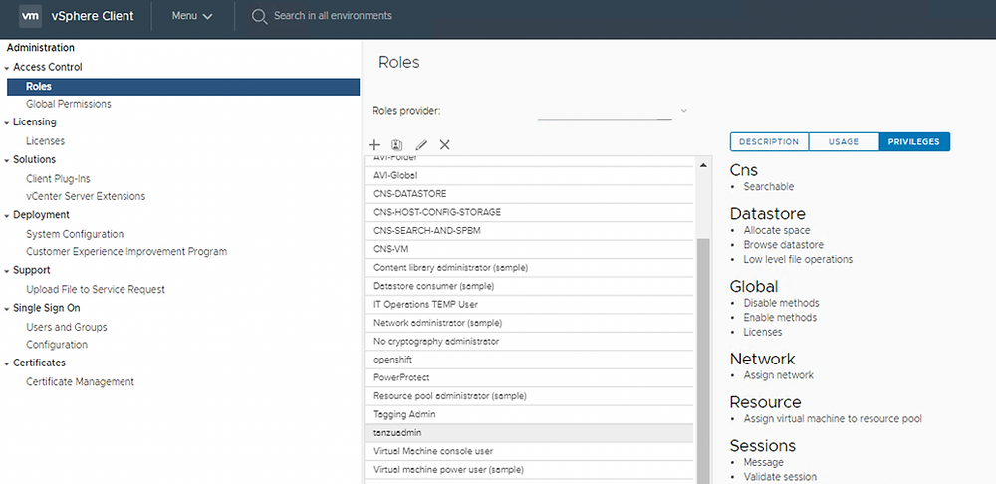Image resolution: width=996 pixels, height=484 pixels.
Task: Collapse the Single Sign On section
Action: tap(6, 308)
